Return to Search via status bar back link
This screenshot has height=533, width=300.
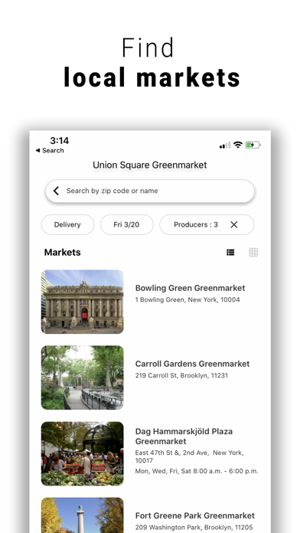tap(50, 150)
